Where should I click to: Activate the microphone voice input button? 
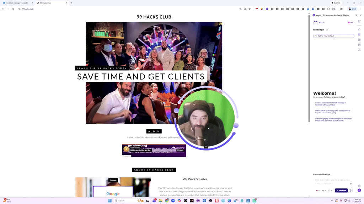click(x=350, y=191)
